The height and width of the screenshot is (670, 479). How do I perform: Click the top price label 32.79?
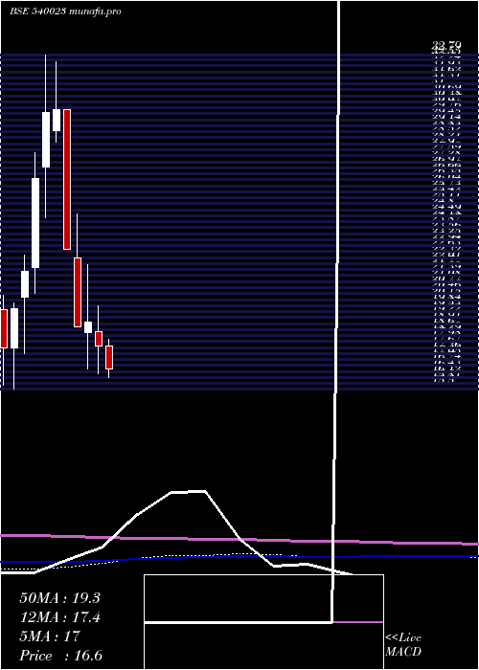tap(446, 44)
